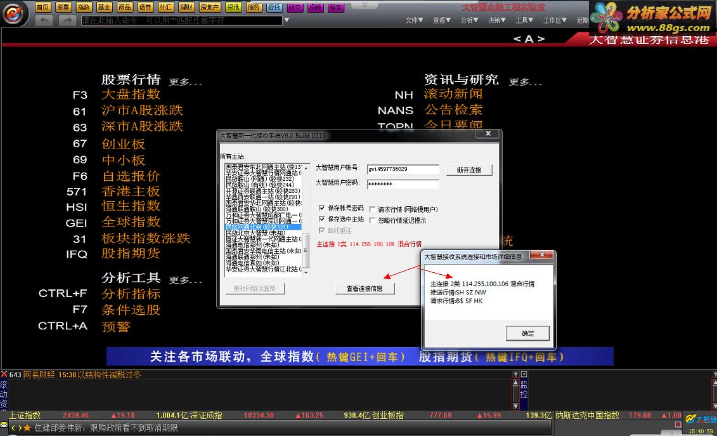The width and height of the screenshot is (717, 436).
Task: Toggle the 保存帐号密码 checkbox
Action: 322,208
